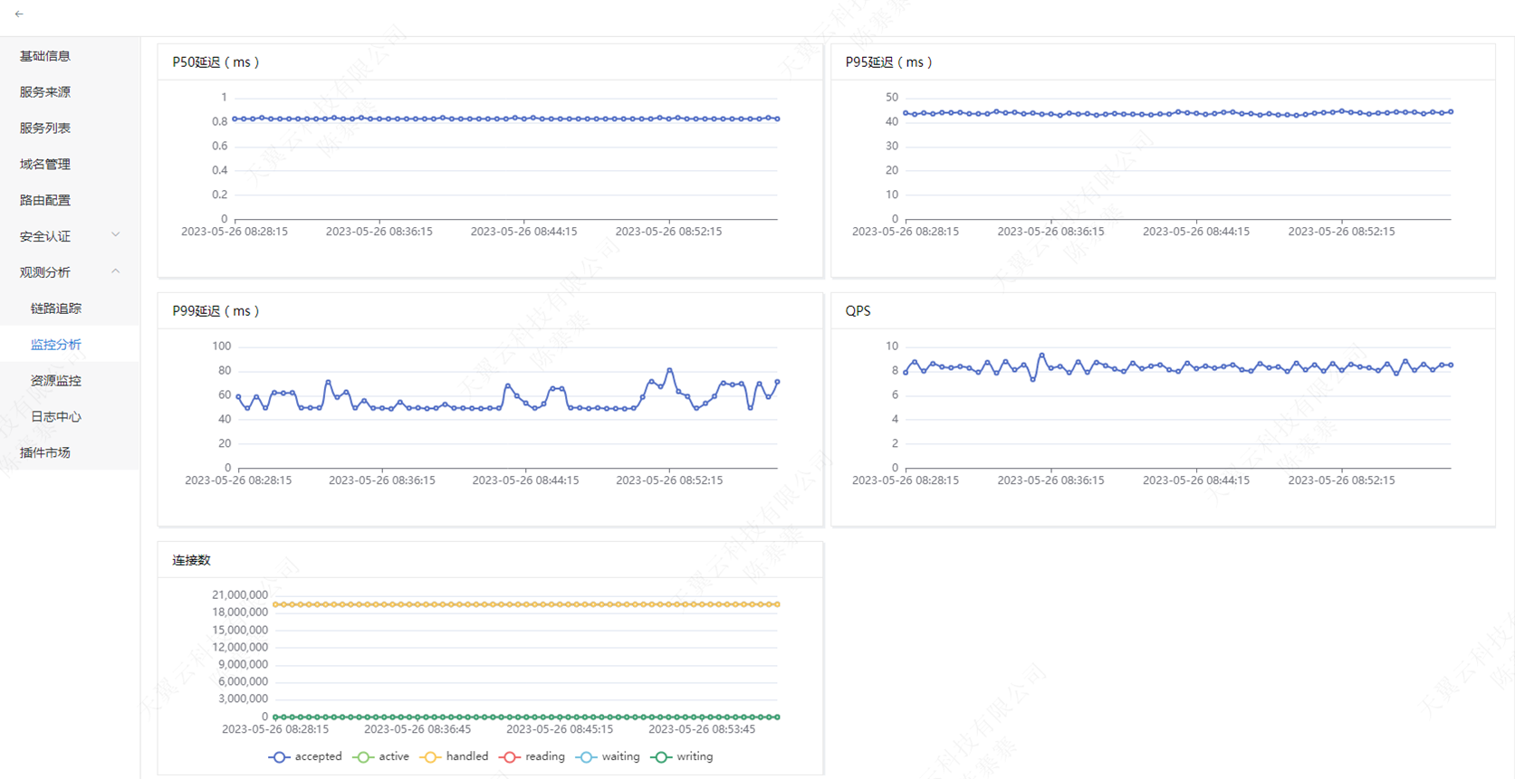
Task: Open the 服务来源 menu item
Action: (45, 92)
